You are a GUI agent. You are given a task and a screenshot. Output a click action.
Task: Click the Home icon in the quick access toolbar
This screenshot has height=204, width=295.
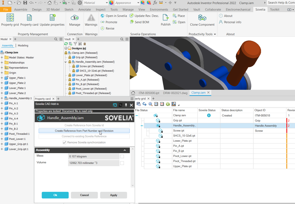(49, 3)
